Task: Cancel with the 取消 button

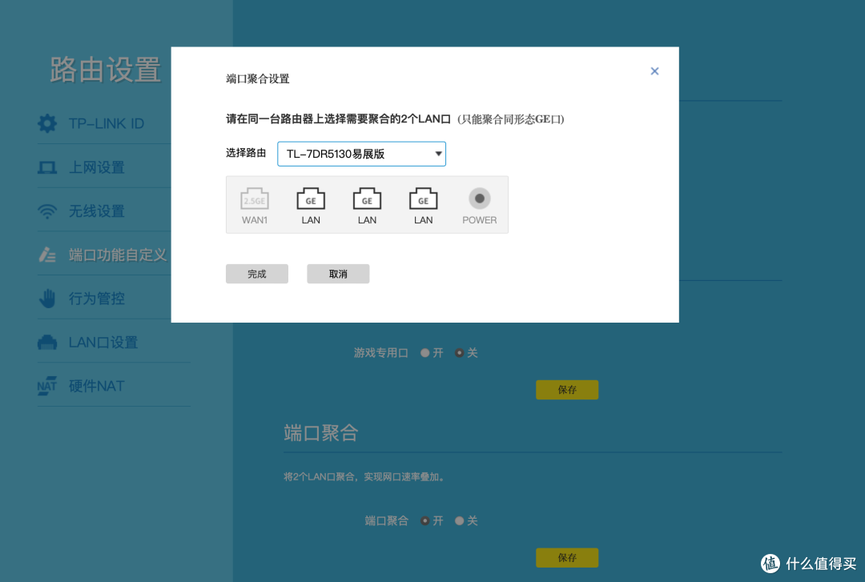Action: point(338,274)
